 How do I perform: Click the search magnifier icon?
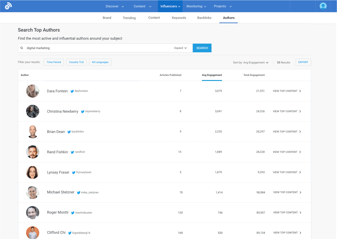(x=22, y=48)
